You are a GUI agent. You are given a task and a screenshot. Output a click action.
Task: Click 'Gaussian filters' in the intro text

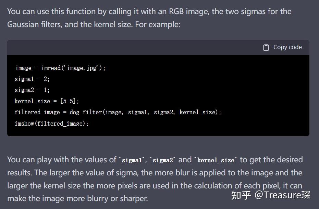click(x=34, y=24)
